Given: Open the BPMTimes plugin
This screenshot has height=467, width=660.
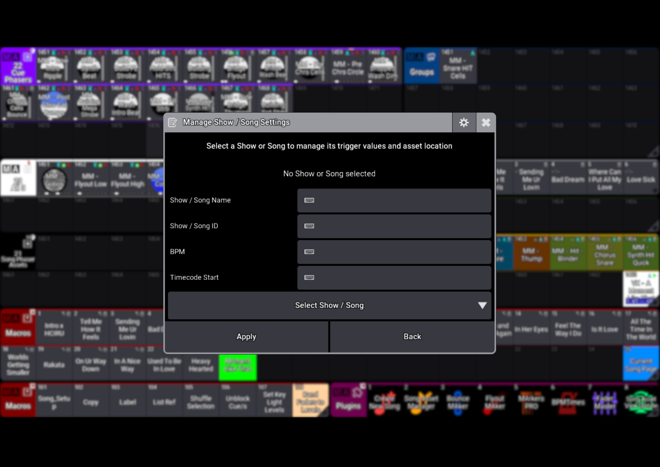Looking at the screenshot, I should (568, 401).
